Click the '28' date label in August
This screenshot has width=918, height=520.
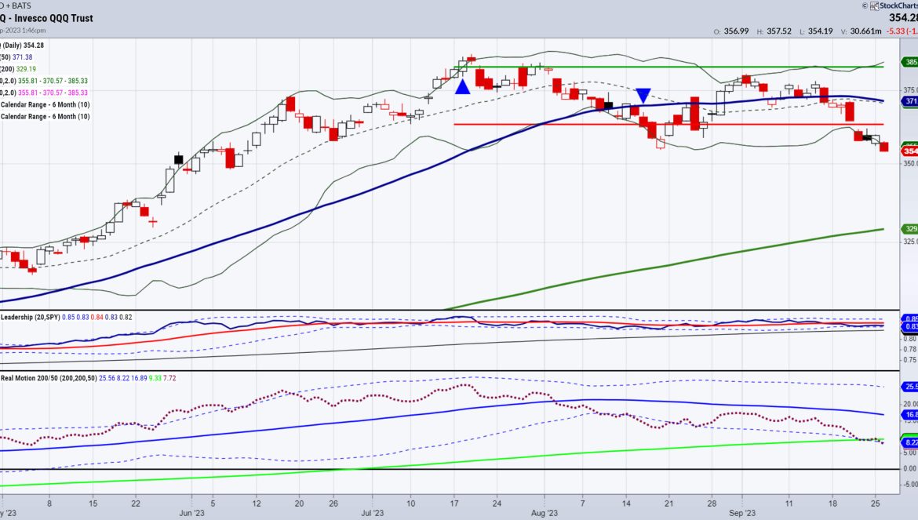(712, 503)
